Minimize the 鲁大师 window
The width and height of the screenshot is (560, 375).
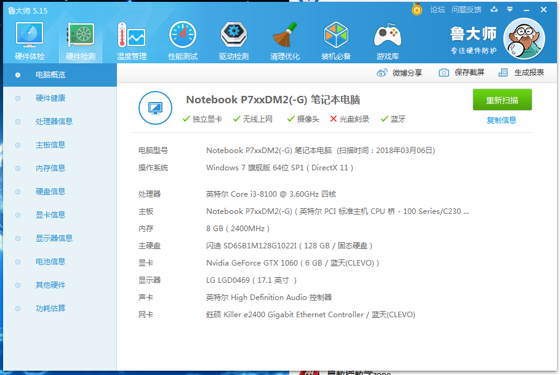pyautogui.click(x=526, y=10)
